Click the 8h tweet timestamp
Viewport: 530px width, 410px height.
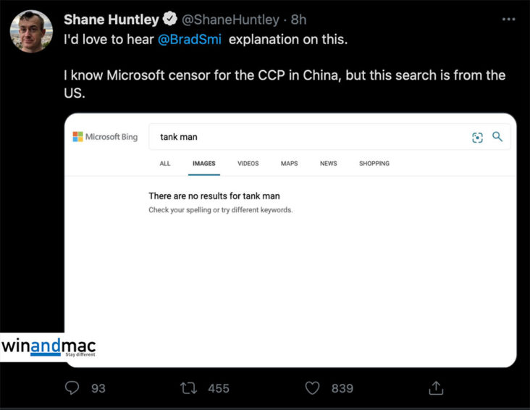click(298, 20)
